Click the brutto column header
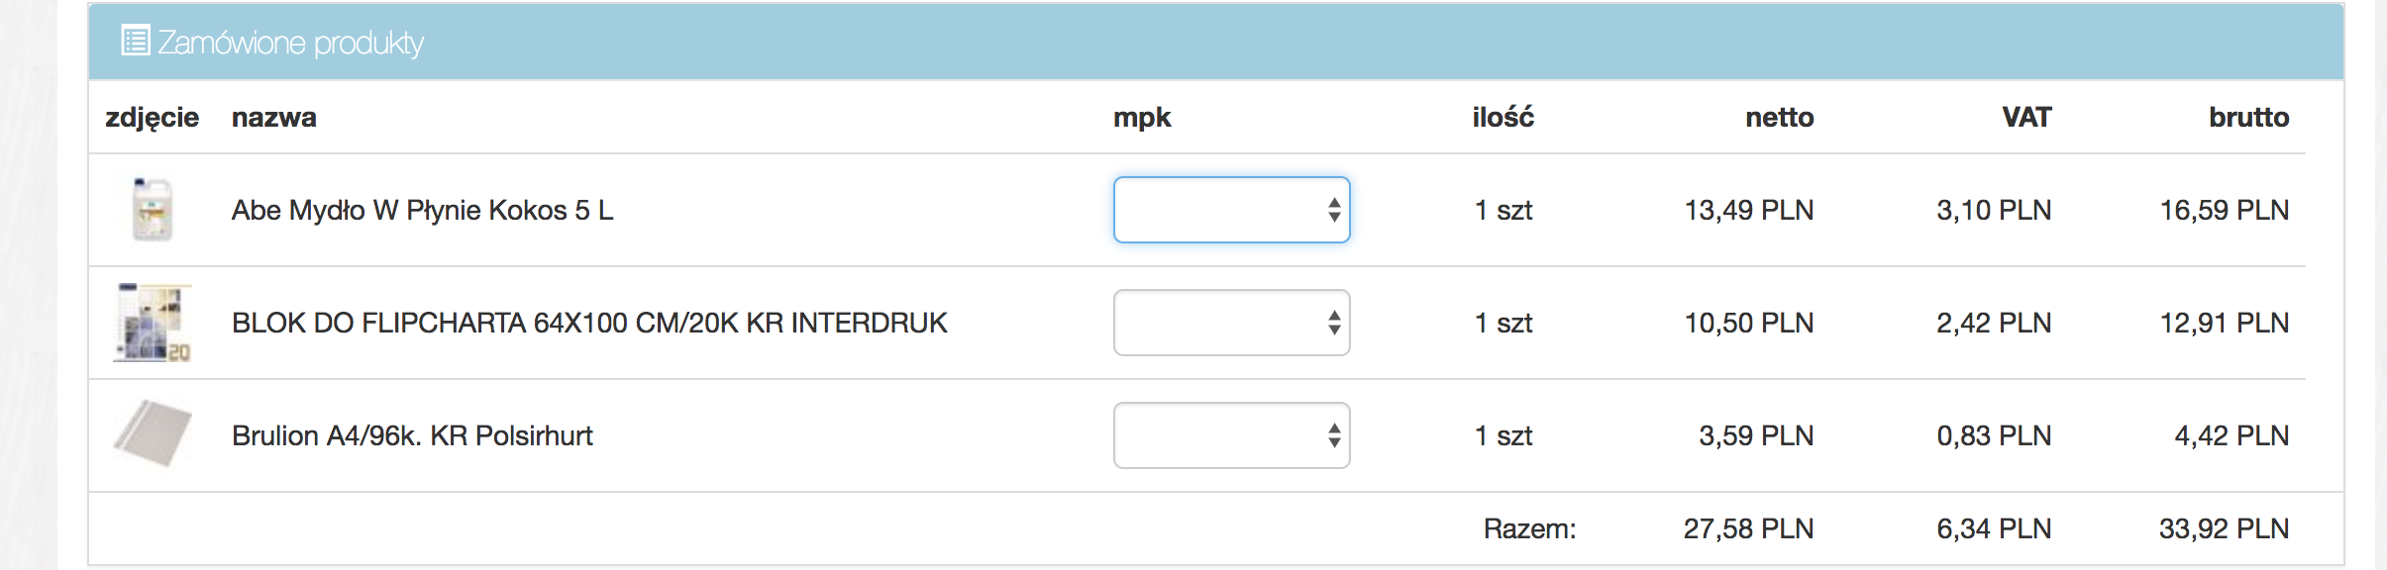Screen dimensions: 2387x570 tap(2248, 118)
